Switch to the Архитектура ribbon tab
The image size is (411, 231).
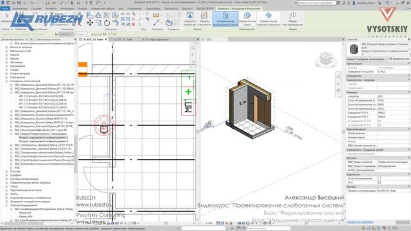pos(20,8)
